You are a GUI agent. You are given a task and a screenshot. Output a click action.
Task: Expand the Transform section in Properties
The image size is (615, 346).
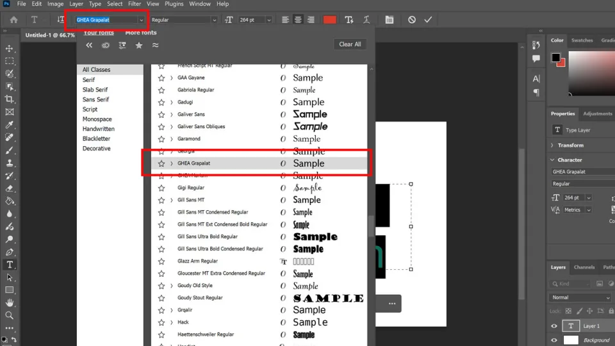[x=552, y=145]
